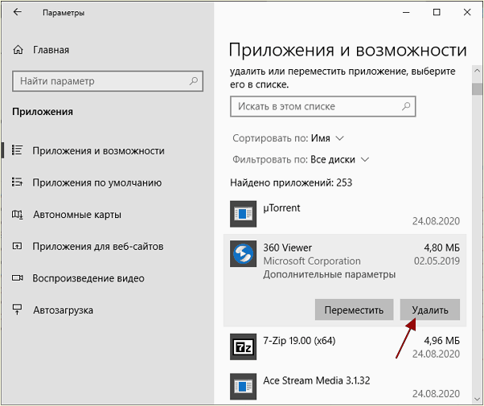
Task: Click the 4,80 МБ size value
Action: [441, 248]
